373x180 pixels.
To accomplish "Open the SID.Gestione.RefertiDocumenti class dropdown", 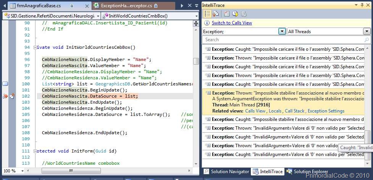I will click(98, 16).
